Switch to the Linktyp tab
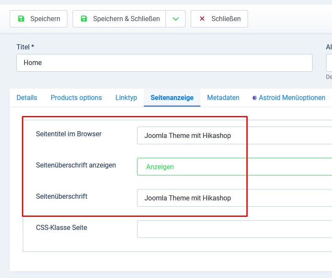 [x=126, y=97]
